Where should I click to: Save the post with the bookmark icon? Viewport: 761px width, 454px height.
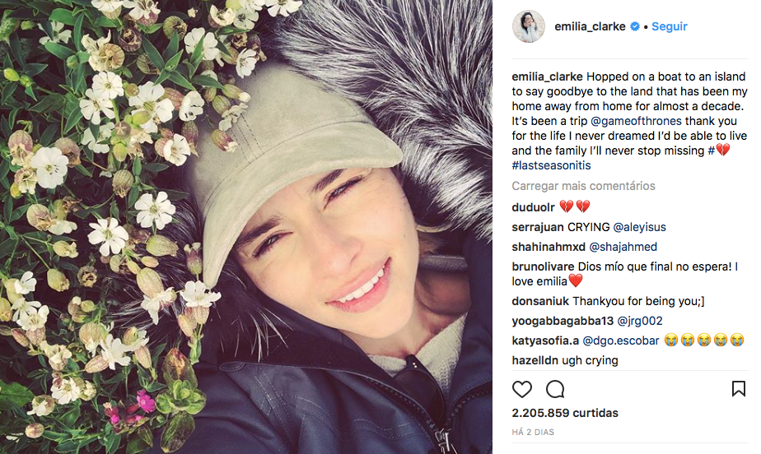[738, 388]
